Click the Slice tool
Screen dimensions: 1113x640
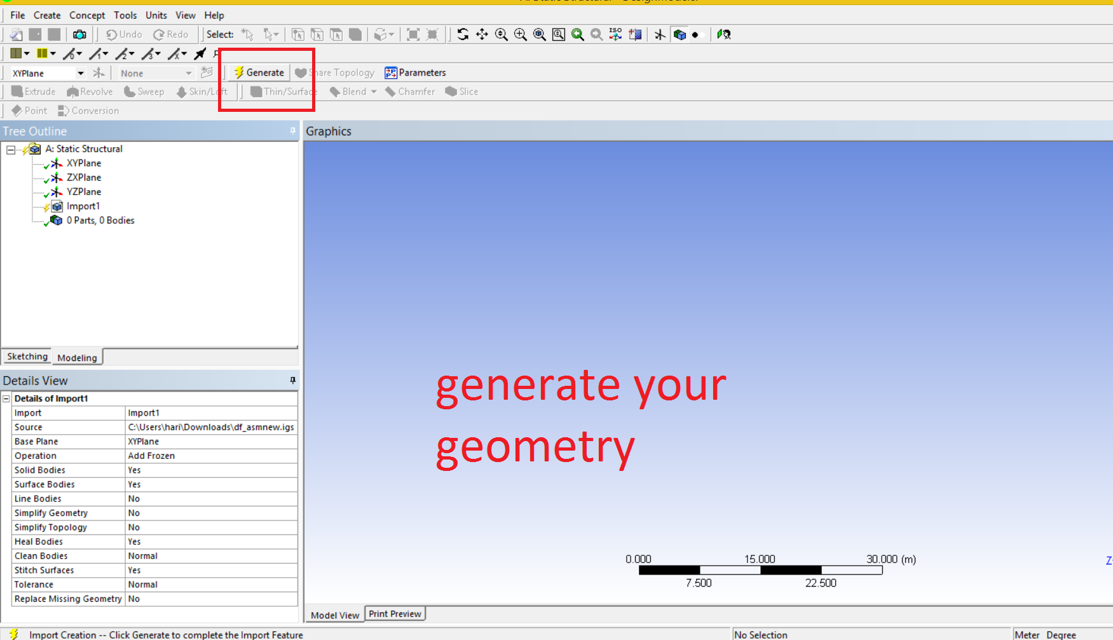pyautogui.click(x=462, y=92)
